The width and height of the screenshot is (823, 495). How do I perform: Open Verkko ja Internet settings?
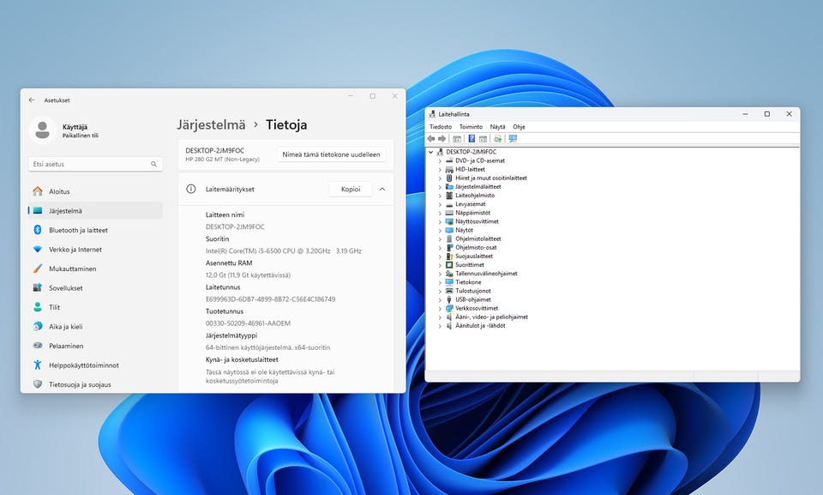[x=95, y=250]
